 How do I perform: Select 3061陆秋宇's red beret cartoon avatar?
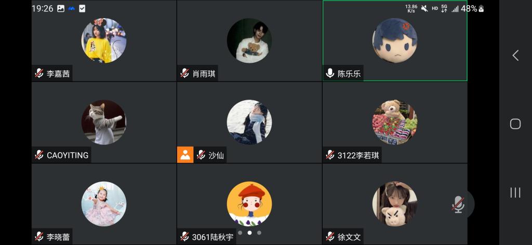pos(249,204)
